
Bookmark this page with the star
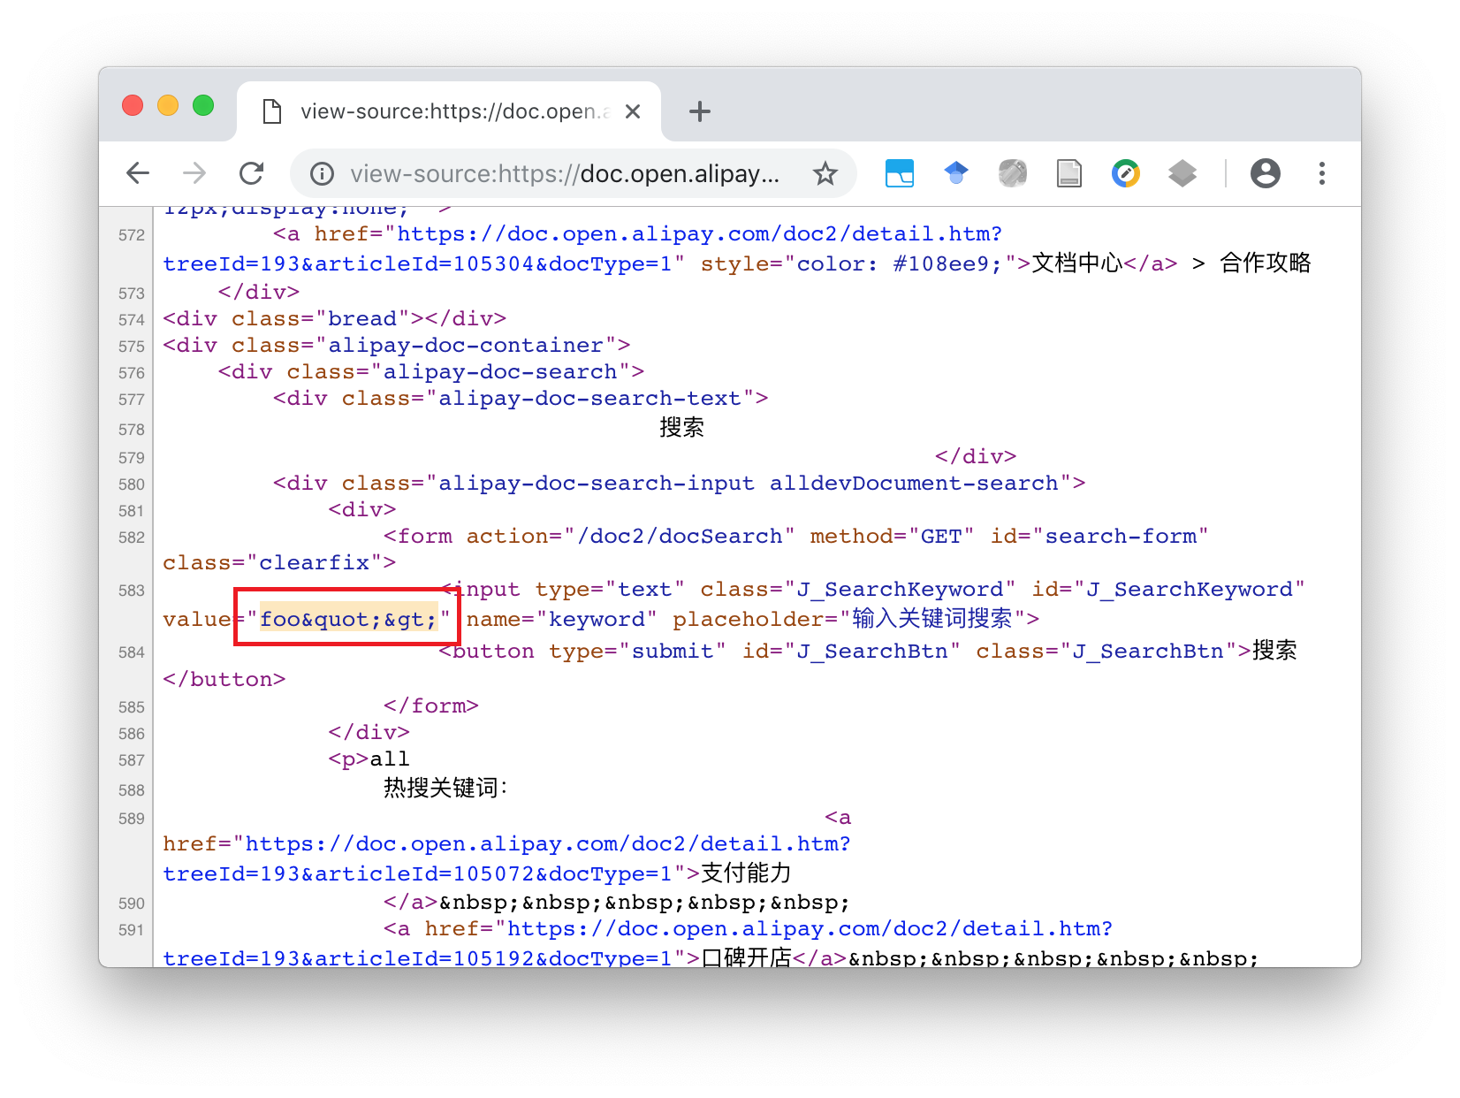(825, 174)
